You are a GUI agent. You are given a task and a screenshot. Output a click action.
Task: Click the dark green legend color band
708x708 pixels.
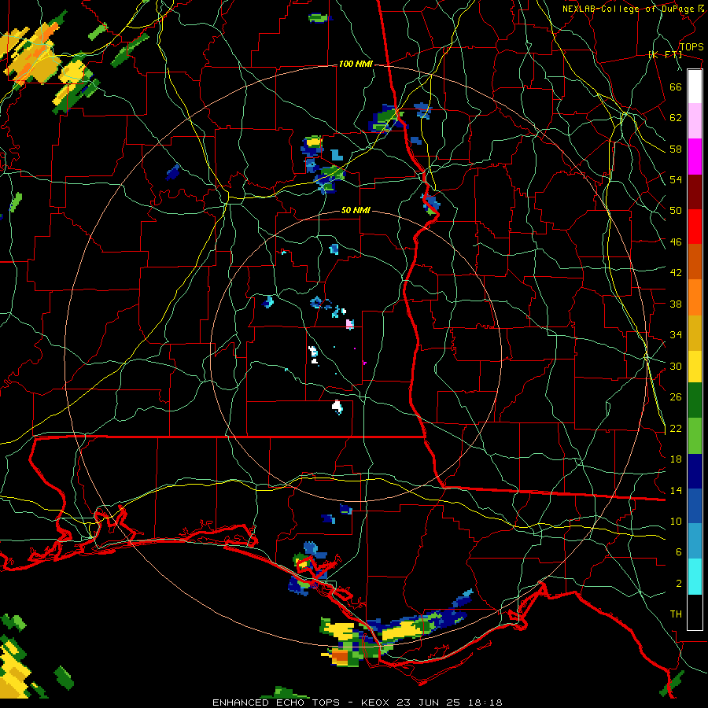[x=695, y=400]
